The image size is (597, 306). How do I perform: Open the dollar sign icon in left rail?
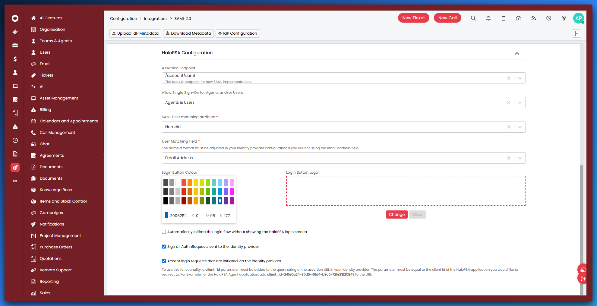(x=15, y=59)
